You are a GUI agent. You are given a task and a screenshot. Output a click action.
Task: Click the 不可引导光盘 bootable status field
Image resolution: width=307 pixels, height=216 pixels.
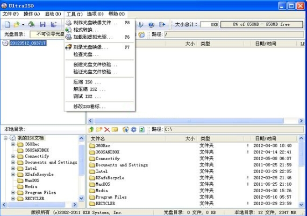coord(47,34)
